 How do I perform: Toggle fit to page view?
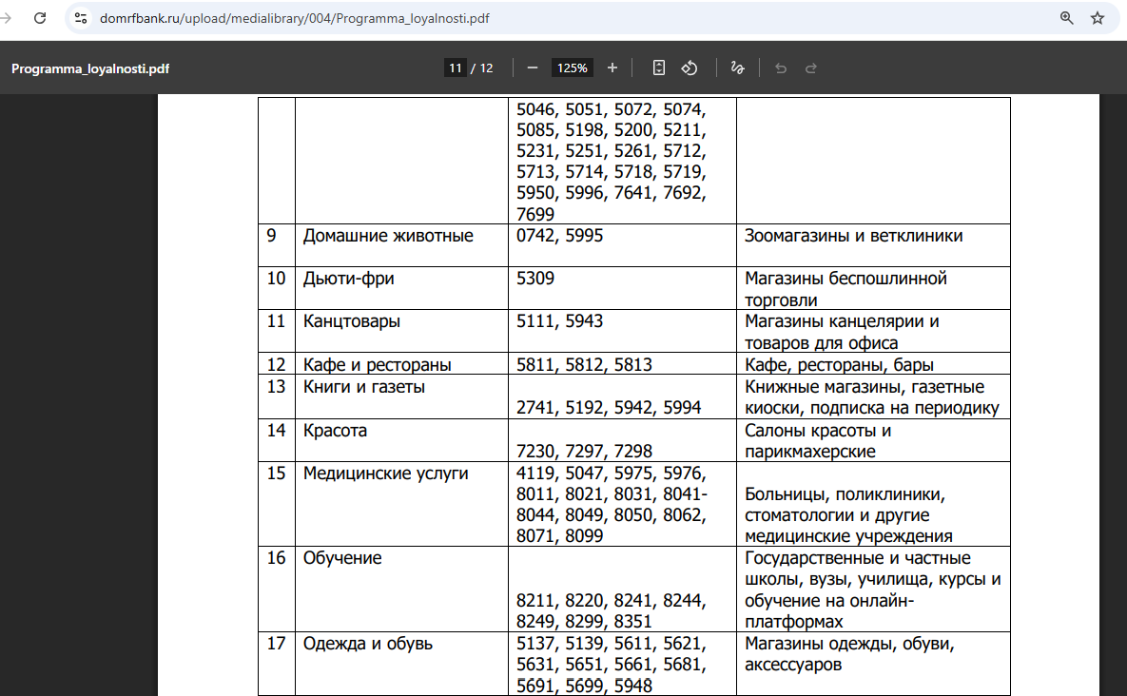point(659,68)
